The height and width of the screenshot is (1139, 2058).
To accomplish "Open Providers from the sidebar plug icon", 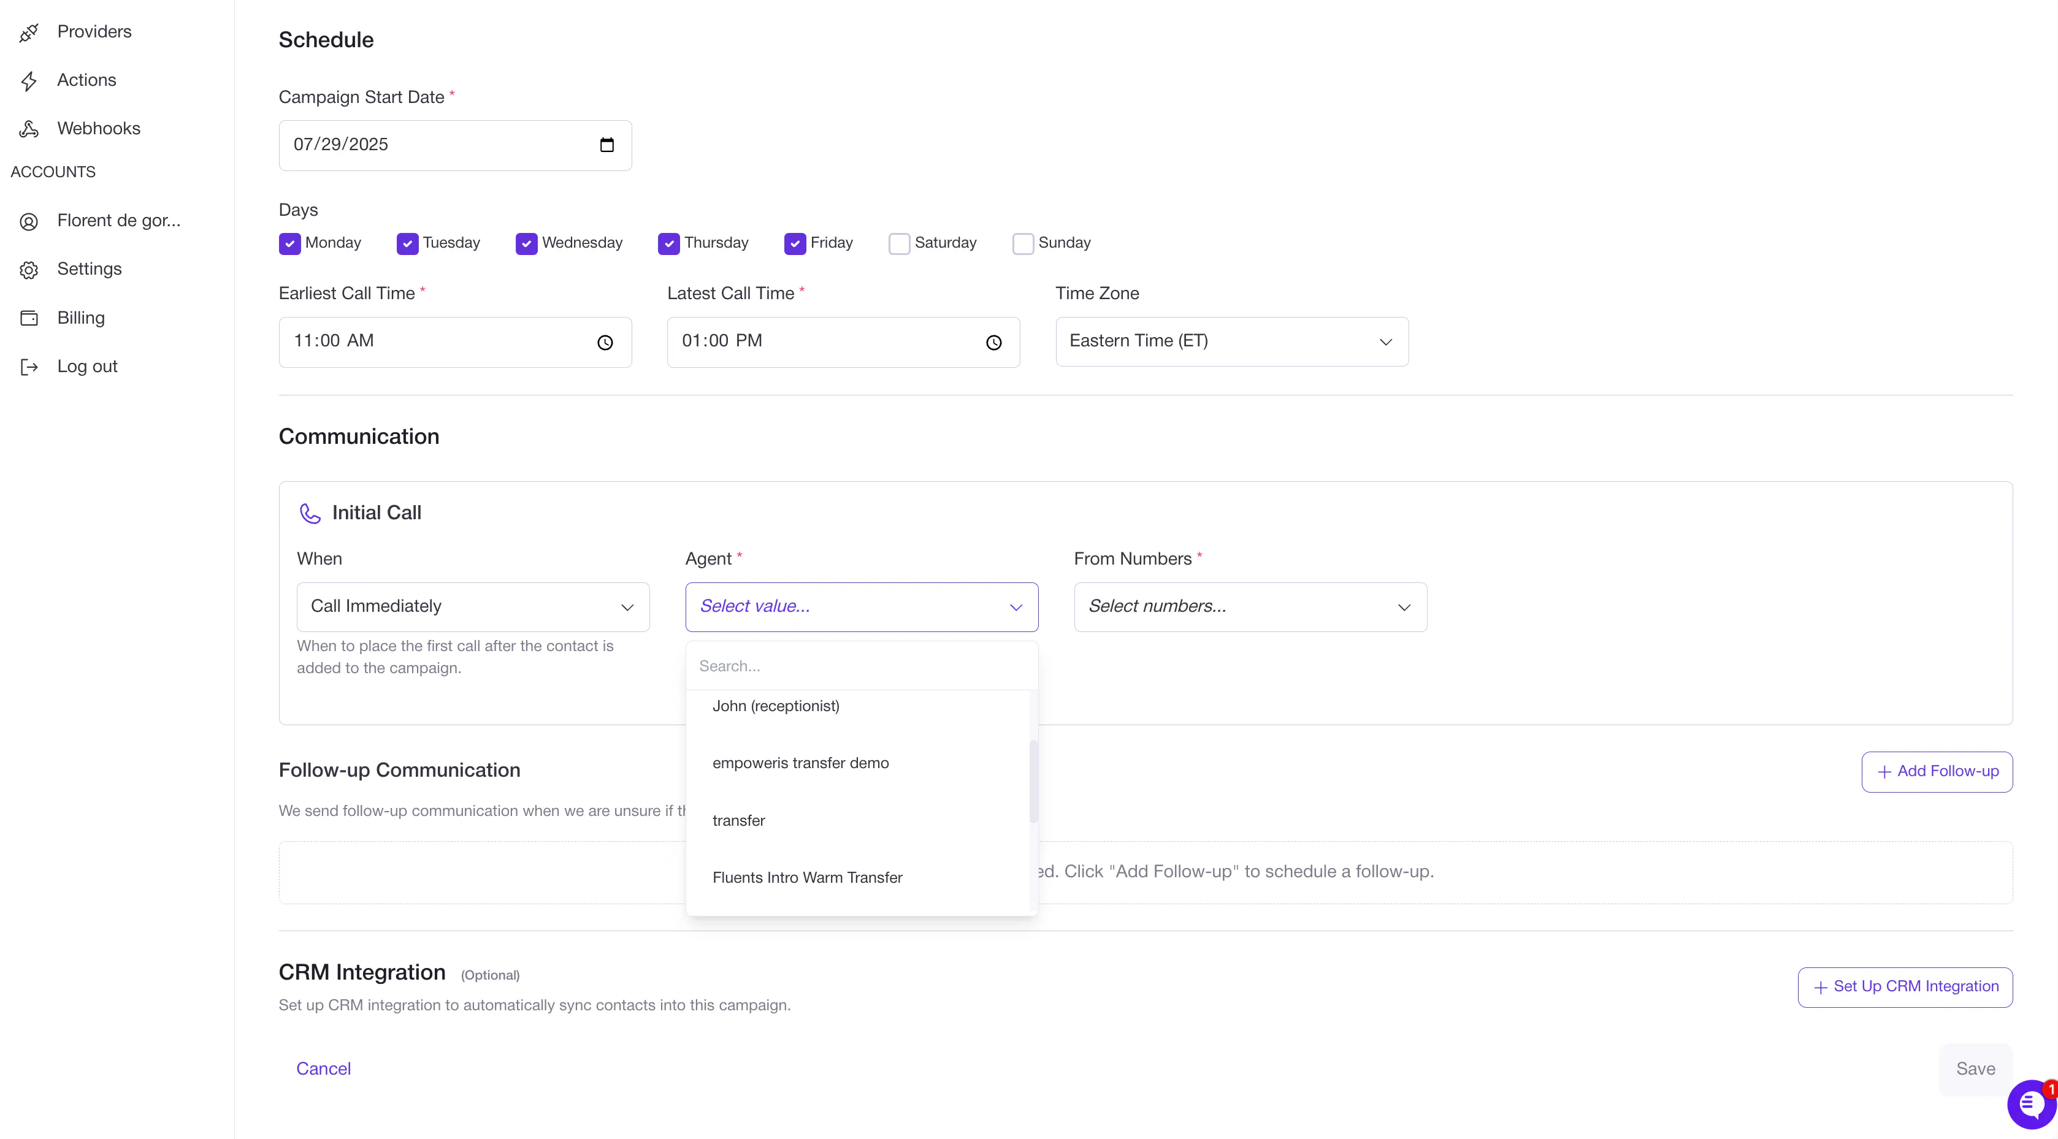I will pyautogui.click(x=29, y=32).
